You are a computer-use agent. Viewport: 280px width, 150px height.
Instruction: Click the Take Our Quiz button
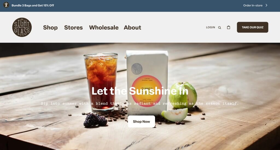tap(252, 27)
